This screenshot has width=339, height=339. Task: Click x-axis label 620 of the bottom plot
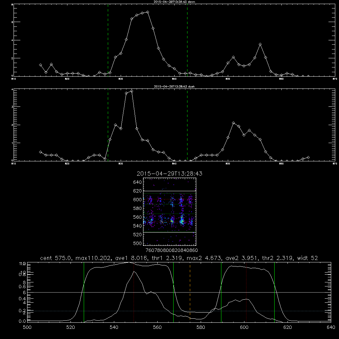point(288,327)
